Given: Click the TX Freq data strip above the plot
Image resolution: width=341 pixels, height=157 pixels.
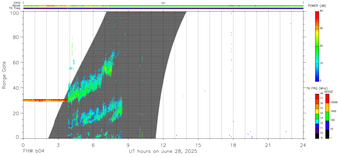Looking at the screenshot, I should tap(163, 8).
